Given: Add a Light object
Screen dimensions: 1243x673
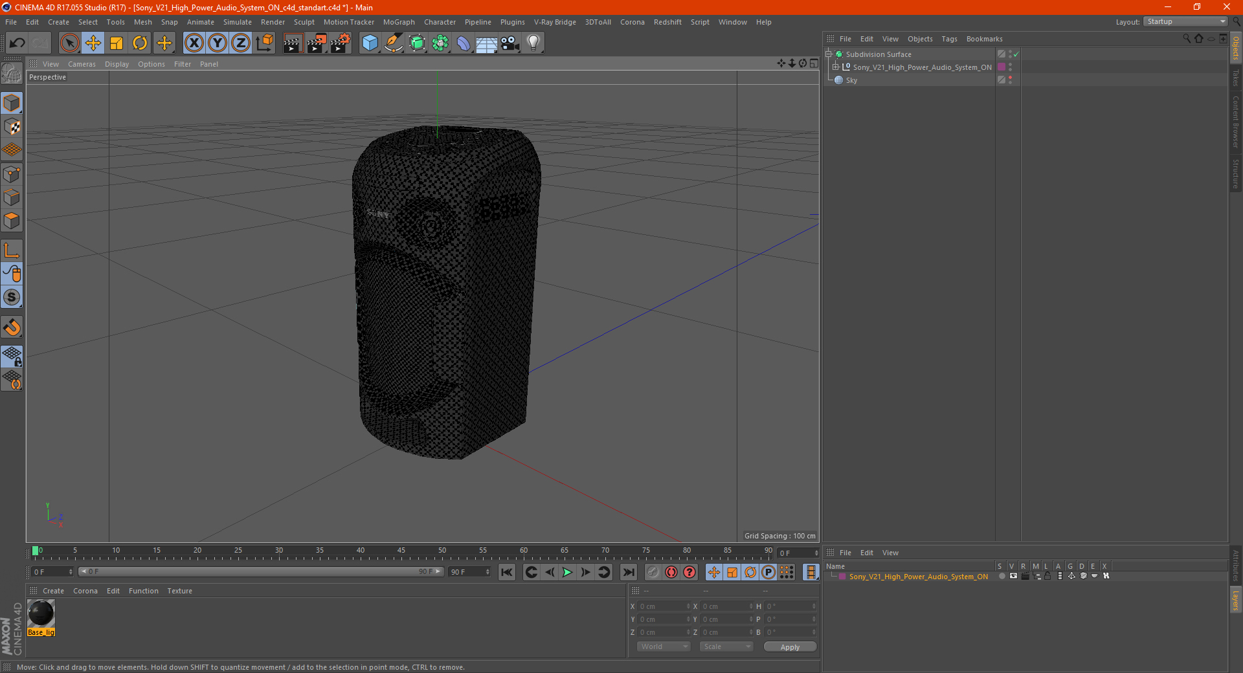Looking at the screenshot, I should point(533,43).
